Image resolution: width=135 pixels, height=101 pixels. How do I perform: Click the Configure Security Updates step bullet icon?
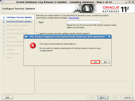click(x=4, y=17)
